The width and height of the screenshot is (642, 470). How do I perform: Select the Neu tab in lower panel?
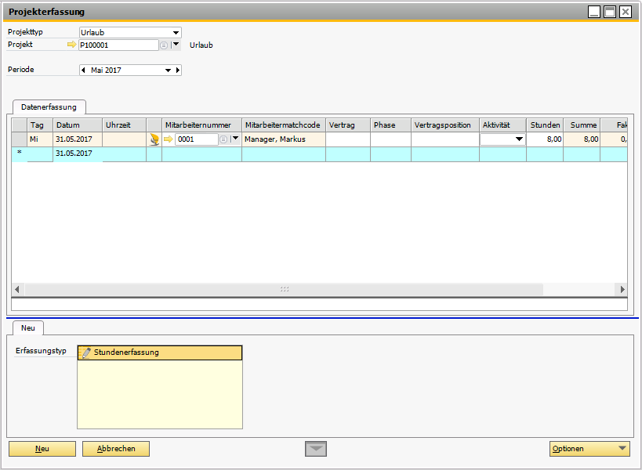click(x=28, y=328)
